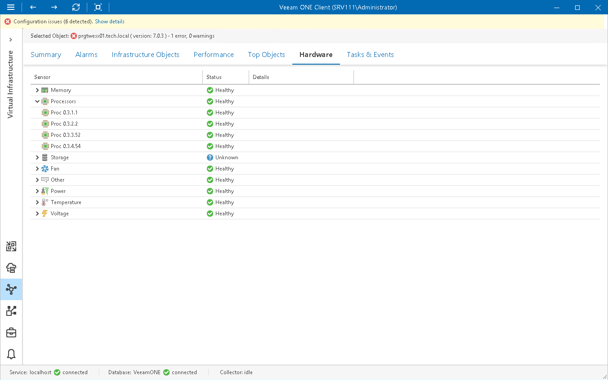
Task: Switch to the Alarms tab
Action: coord(86,55)
